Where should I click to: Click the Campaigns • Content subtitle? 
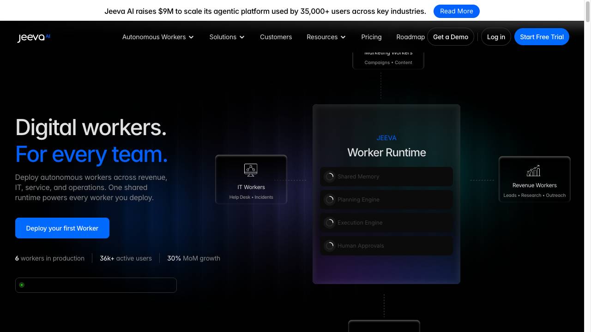click(388, 63)
